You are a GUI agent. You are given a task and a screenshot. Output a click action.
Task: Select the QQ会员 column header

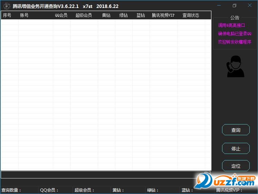point(61,15)
